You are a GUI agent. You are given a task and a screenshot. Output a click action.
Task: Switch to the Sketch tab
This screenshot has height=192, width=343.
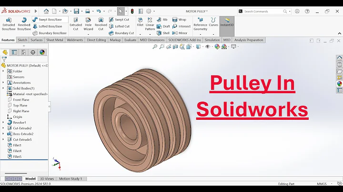22,40
